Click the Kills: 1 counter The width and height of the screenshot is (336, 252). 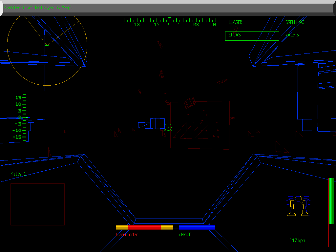[18, 174]
